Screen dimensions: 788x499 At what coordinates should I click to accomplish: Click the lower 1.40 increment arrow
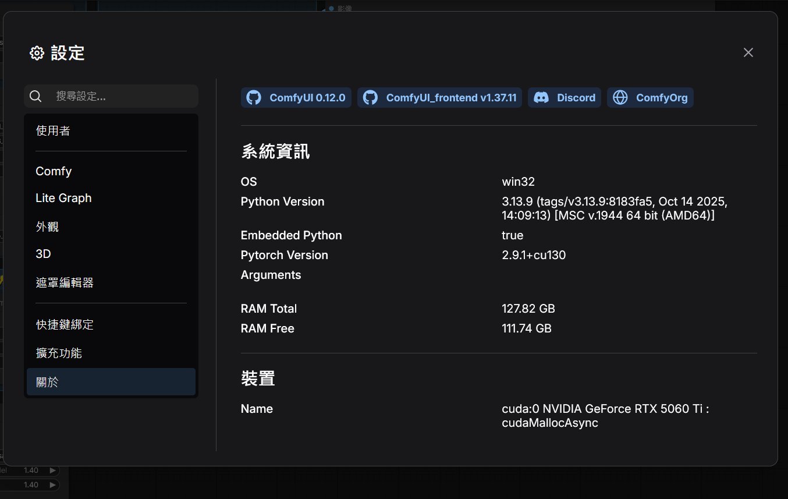tap(53, 485)
